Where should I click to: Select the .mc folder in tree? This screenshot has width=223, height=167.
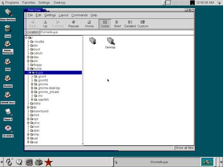39,96
